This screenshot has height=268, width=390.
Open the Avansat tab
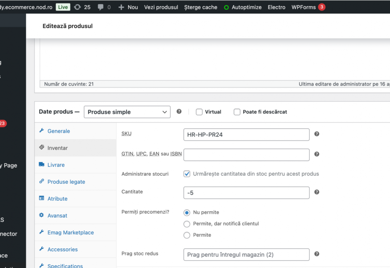click(x=76, y=215)
